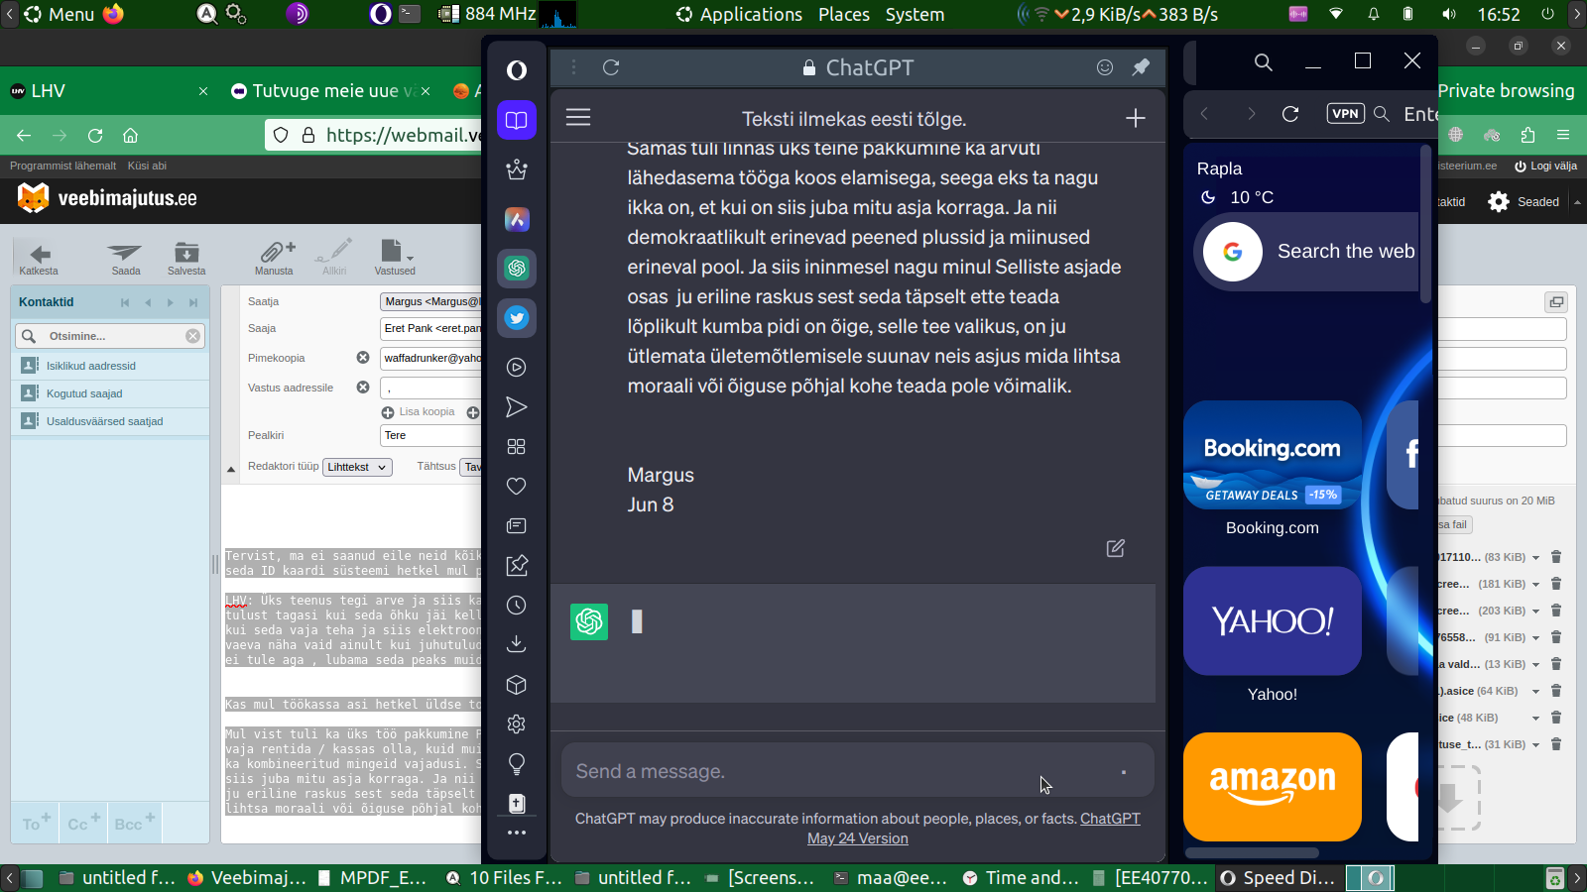Start a new ChatGPT chat with plus
The height and width of the screenshot is (892, 1587).
pos(1136,118)
